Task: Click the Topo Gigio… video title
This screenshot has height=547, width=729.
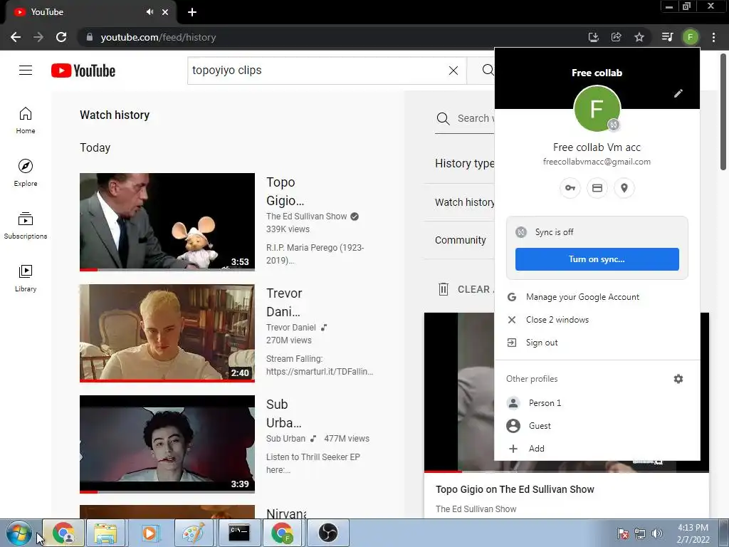Action: (x=285, y=191)
